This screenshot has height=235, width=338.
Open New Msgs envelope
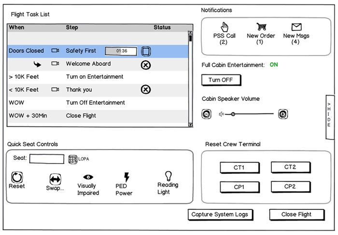point(296,28)
